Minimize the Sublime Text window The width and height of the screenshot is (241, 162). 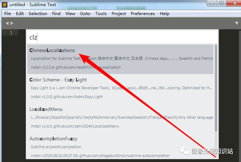212,3
